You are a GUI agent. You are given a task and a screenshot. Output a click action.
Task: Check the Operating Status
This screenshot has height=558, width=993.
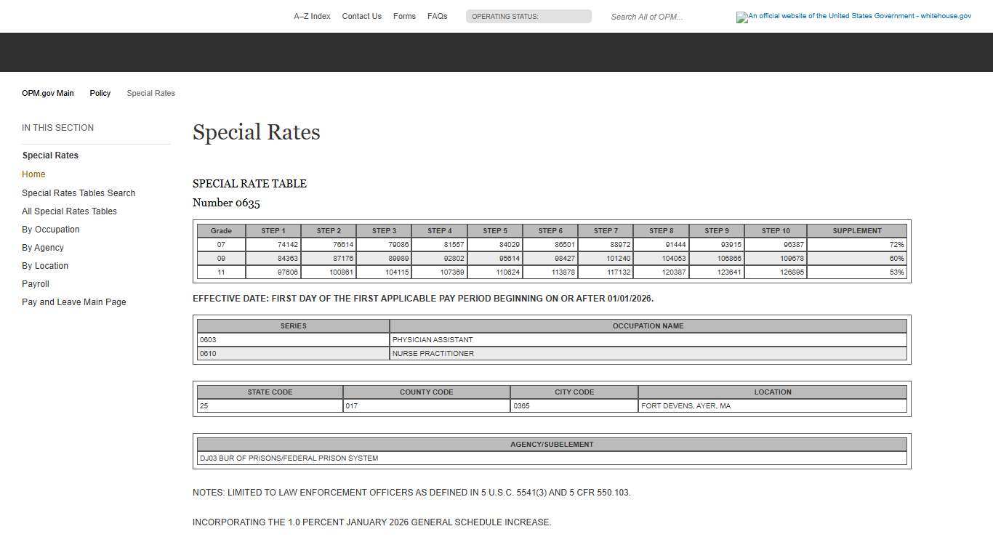click(528, 16)
